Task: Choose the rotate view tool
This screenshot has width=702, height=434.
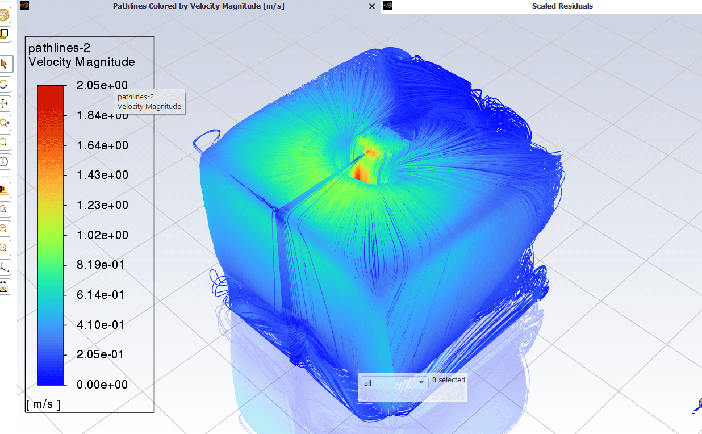Action: 4,85
